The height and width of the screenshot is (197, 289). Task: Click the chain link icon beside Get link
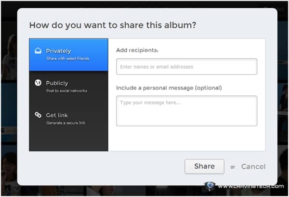(x=38, y=115)
